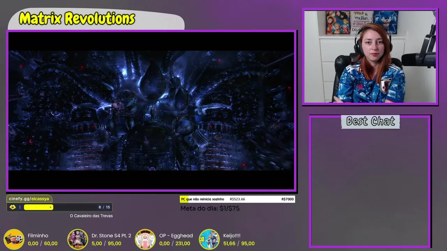
Task: Click the 5,00 / 95,00 value
Action: [107, 244]
